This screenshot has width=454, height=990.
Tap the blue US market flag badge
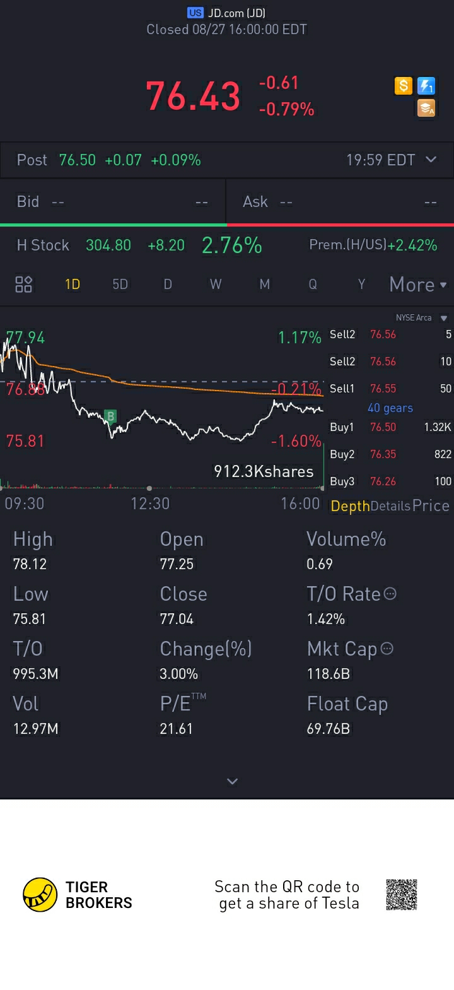(x=195, y=13)
